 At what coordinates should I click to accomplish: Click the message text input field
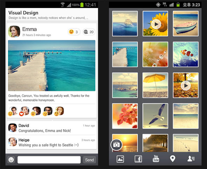coord(49,160)
